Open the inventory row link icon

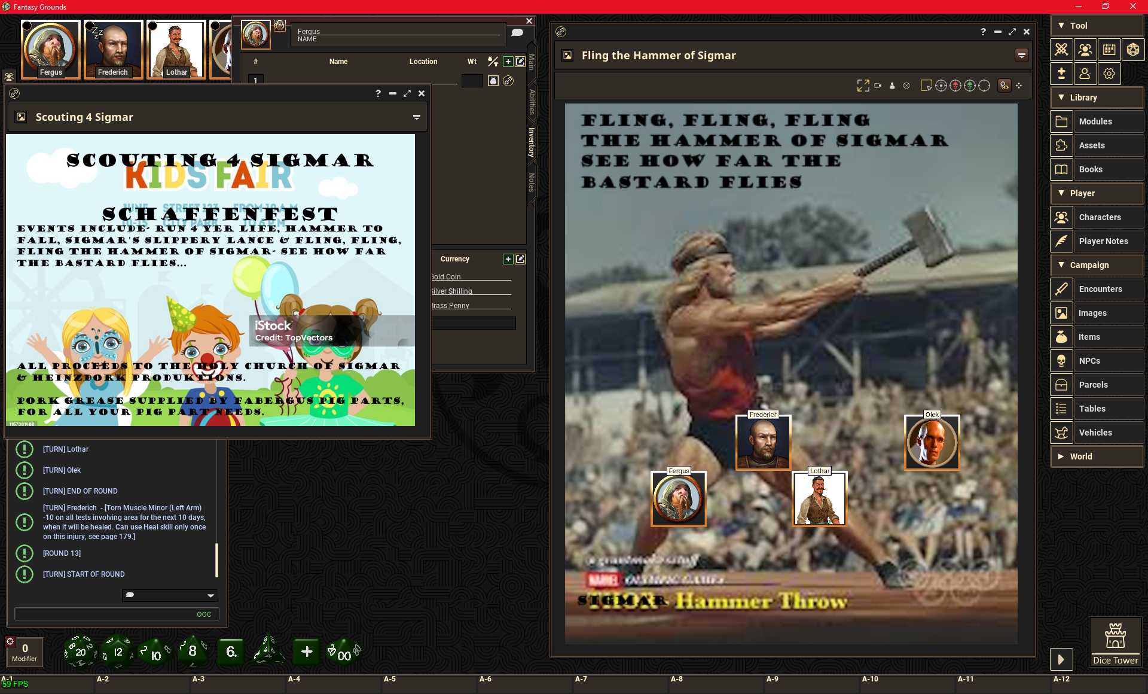click(508, 81)
